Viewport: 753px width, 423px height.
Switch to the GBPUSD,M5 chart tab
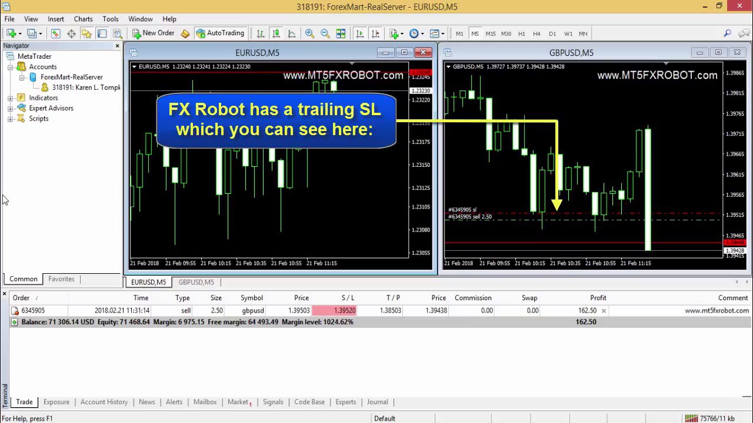196,282
